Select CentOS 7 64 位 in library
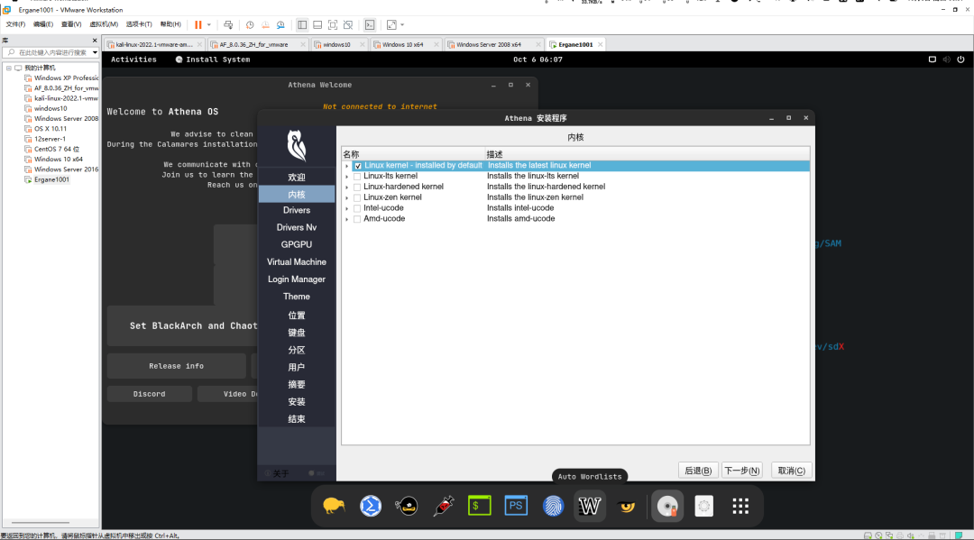974x540 pixels. (x=57, y=149)
